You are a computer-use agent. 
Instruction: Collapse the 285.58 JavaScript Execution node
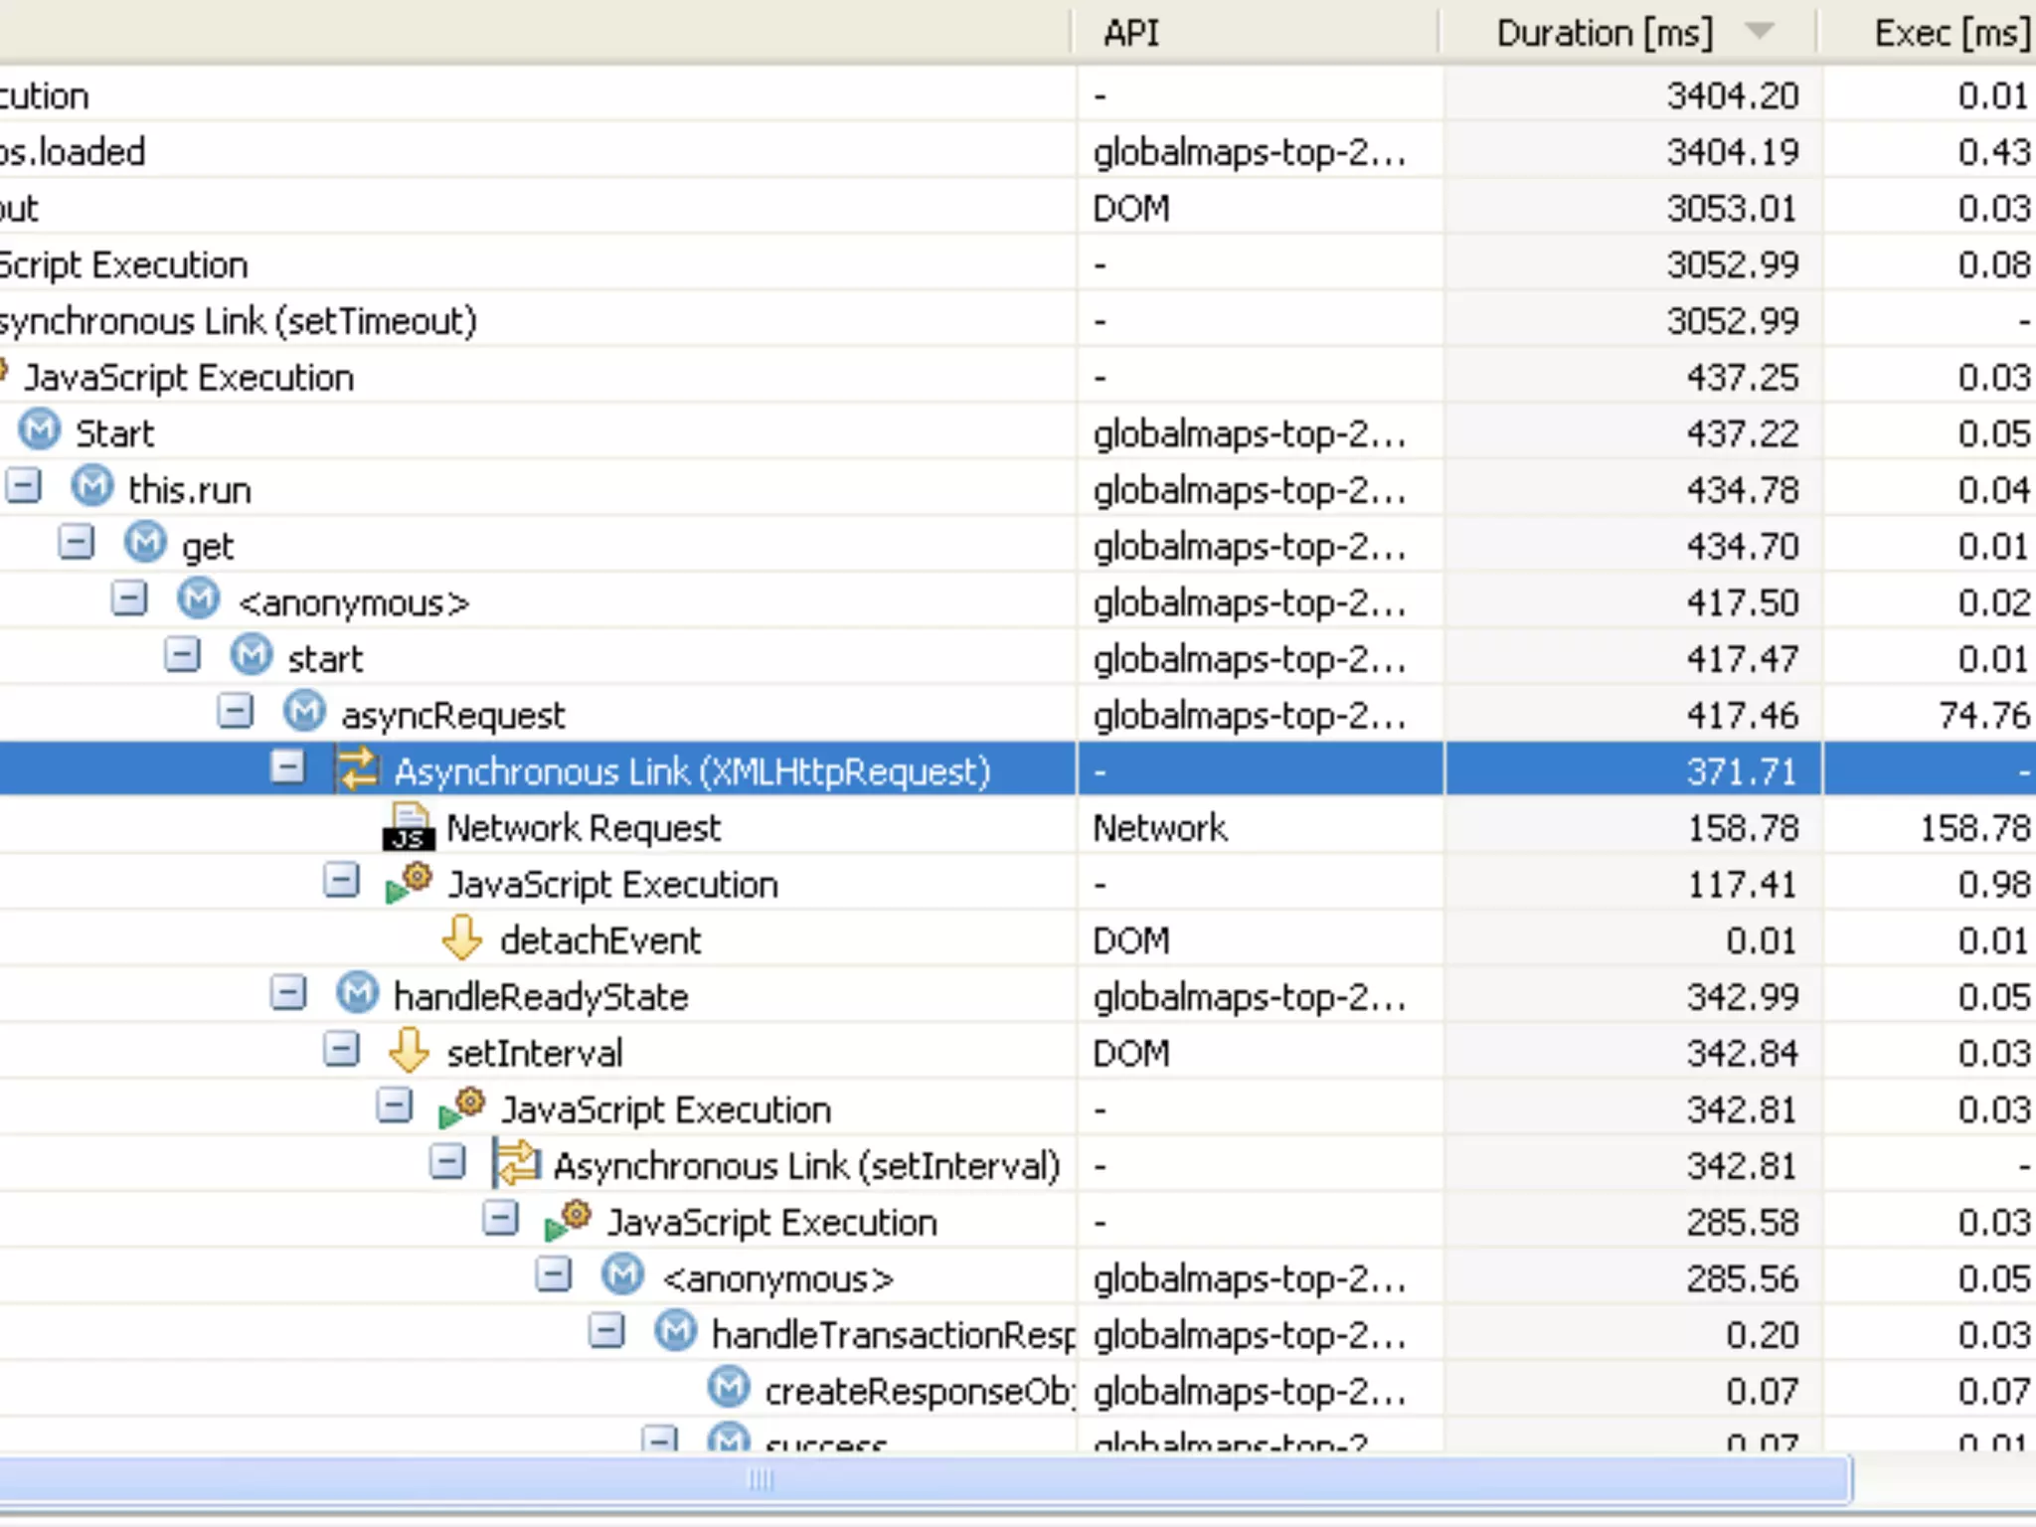(x=500, y=1218)
